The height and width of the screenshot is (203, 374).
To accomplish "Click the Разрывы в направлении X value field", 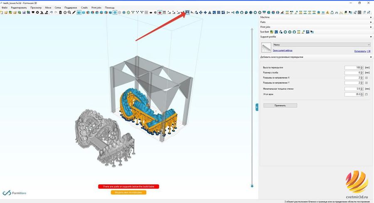I will (x=352, y=78).
